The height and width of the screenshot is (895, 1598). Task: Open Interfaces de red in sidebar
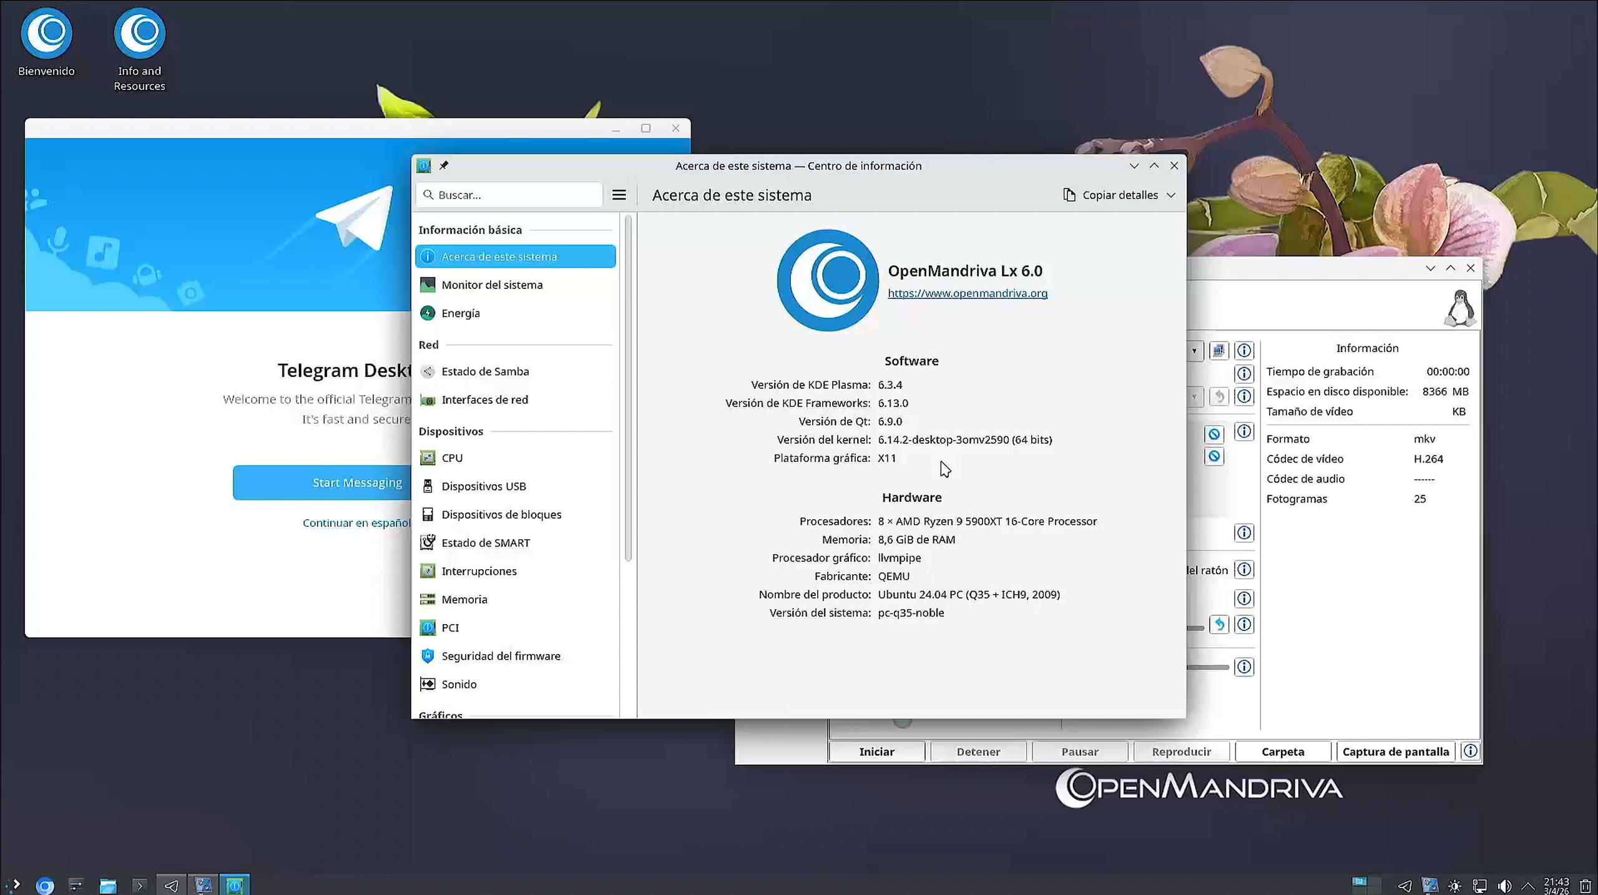[x=515, y=399]
